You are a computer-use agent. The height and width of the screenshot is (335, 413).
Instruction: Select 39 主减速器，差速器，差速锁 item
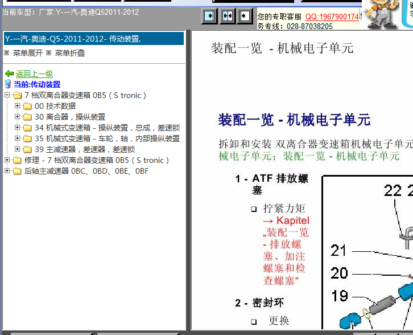[85, 149]
